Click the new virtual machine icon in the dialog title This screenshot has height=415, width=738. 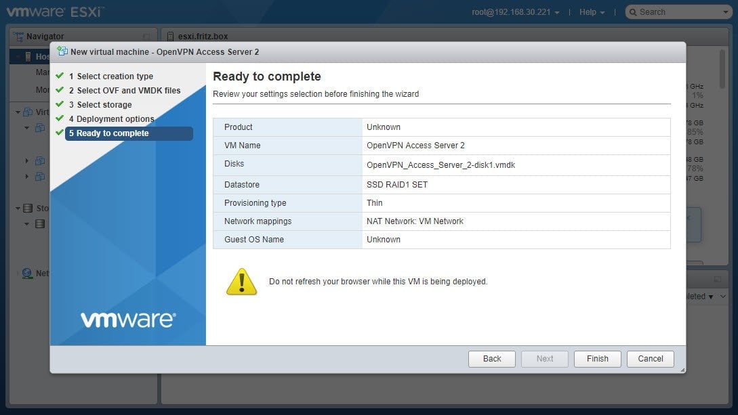[x=62, y=51]
